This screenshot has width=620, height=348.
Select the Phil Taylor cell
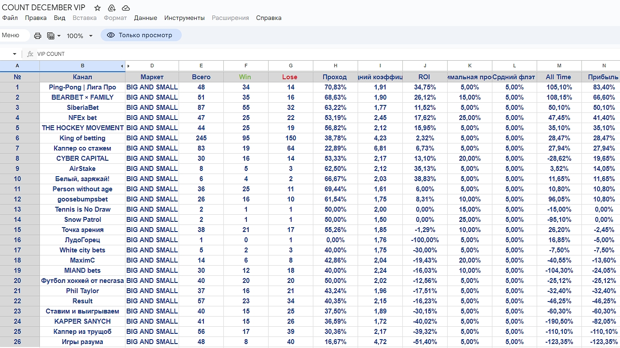[x=82, y=291]
